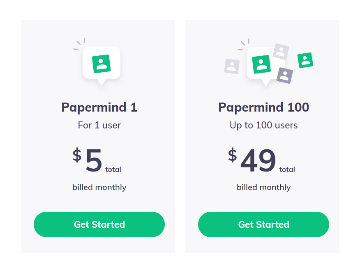Click Get Started under Papermind 100
The image size is (360, 263).
[x=263, y=224]
